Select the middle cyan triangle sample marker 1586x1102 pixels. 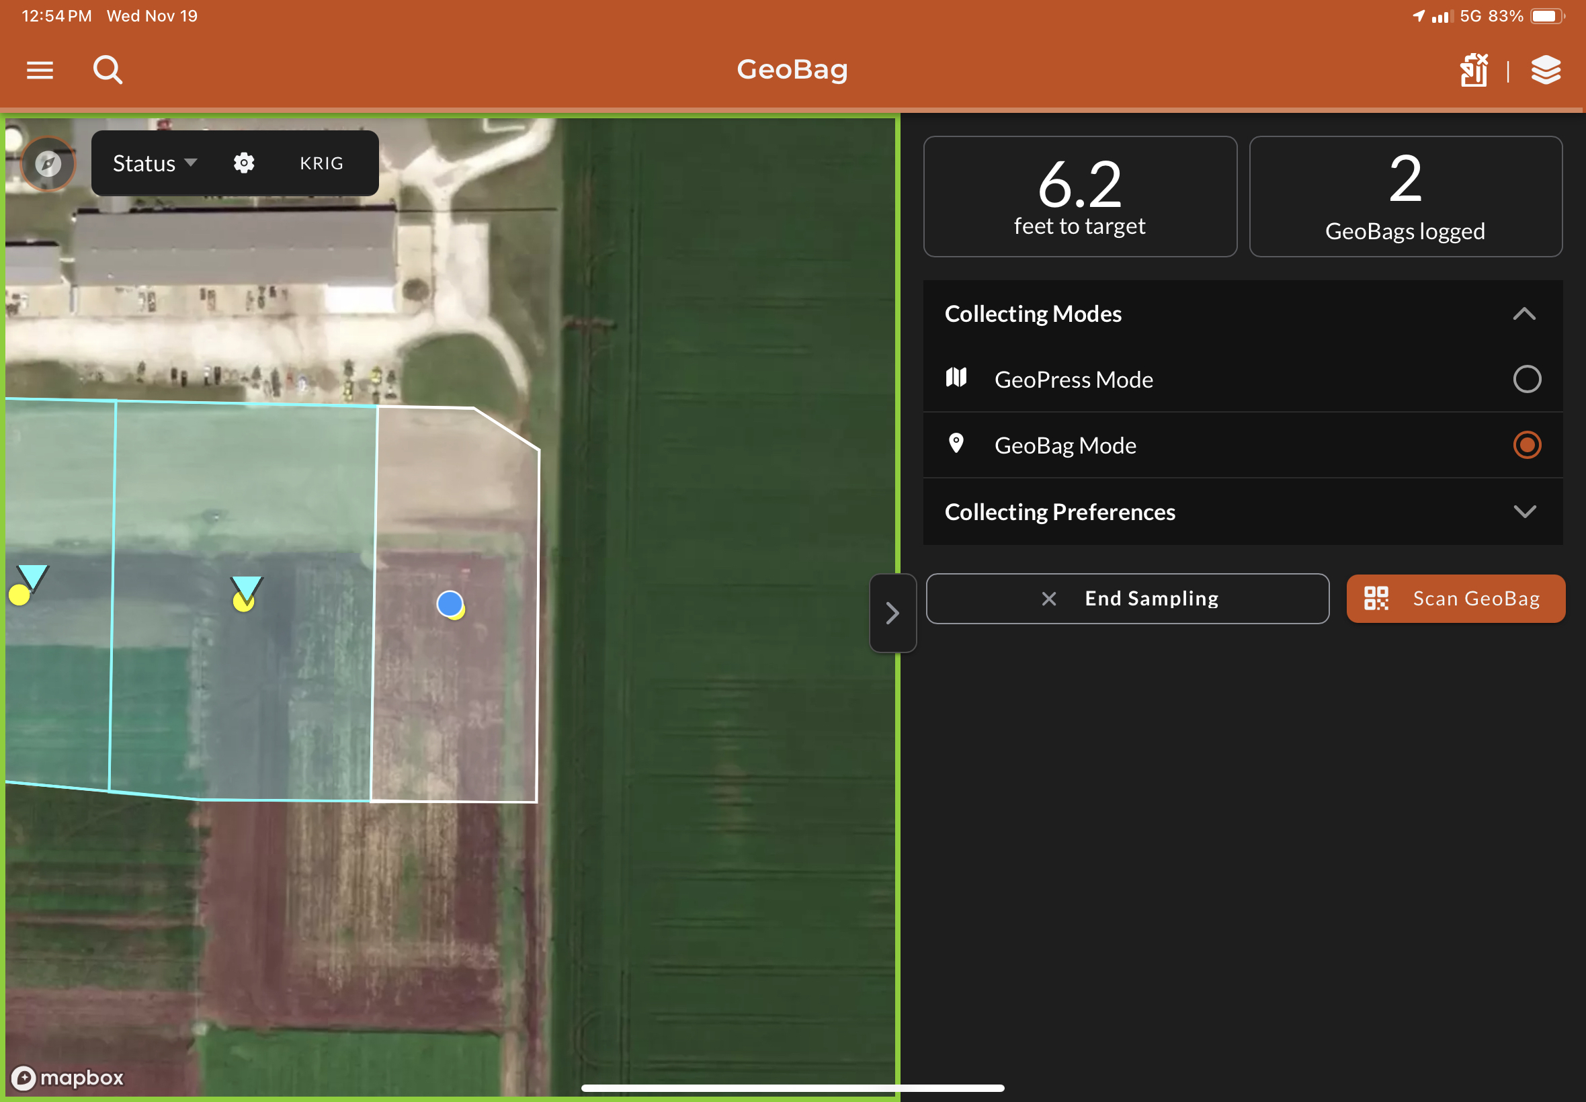[247, 589]
